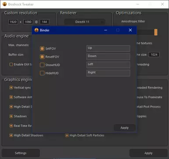Toggle the High Detail checkbox below Software Anti-aliasing
Screen dimensions: 169x159
coord(11,107)
